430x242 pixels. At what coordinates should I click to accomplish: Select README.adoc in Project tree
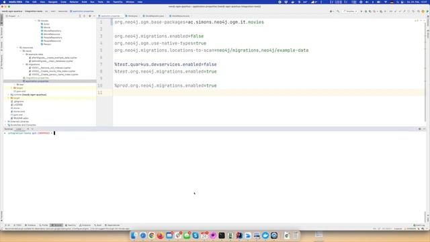[19, 118]
